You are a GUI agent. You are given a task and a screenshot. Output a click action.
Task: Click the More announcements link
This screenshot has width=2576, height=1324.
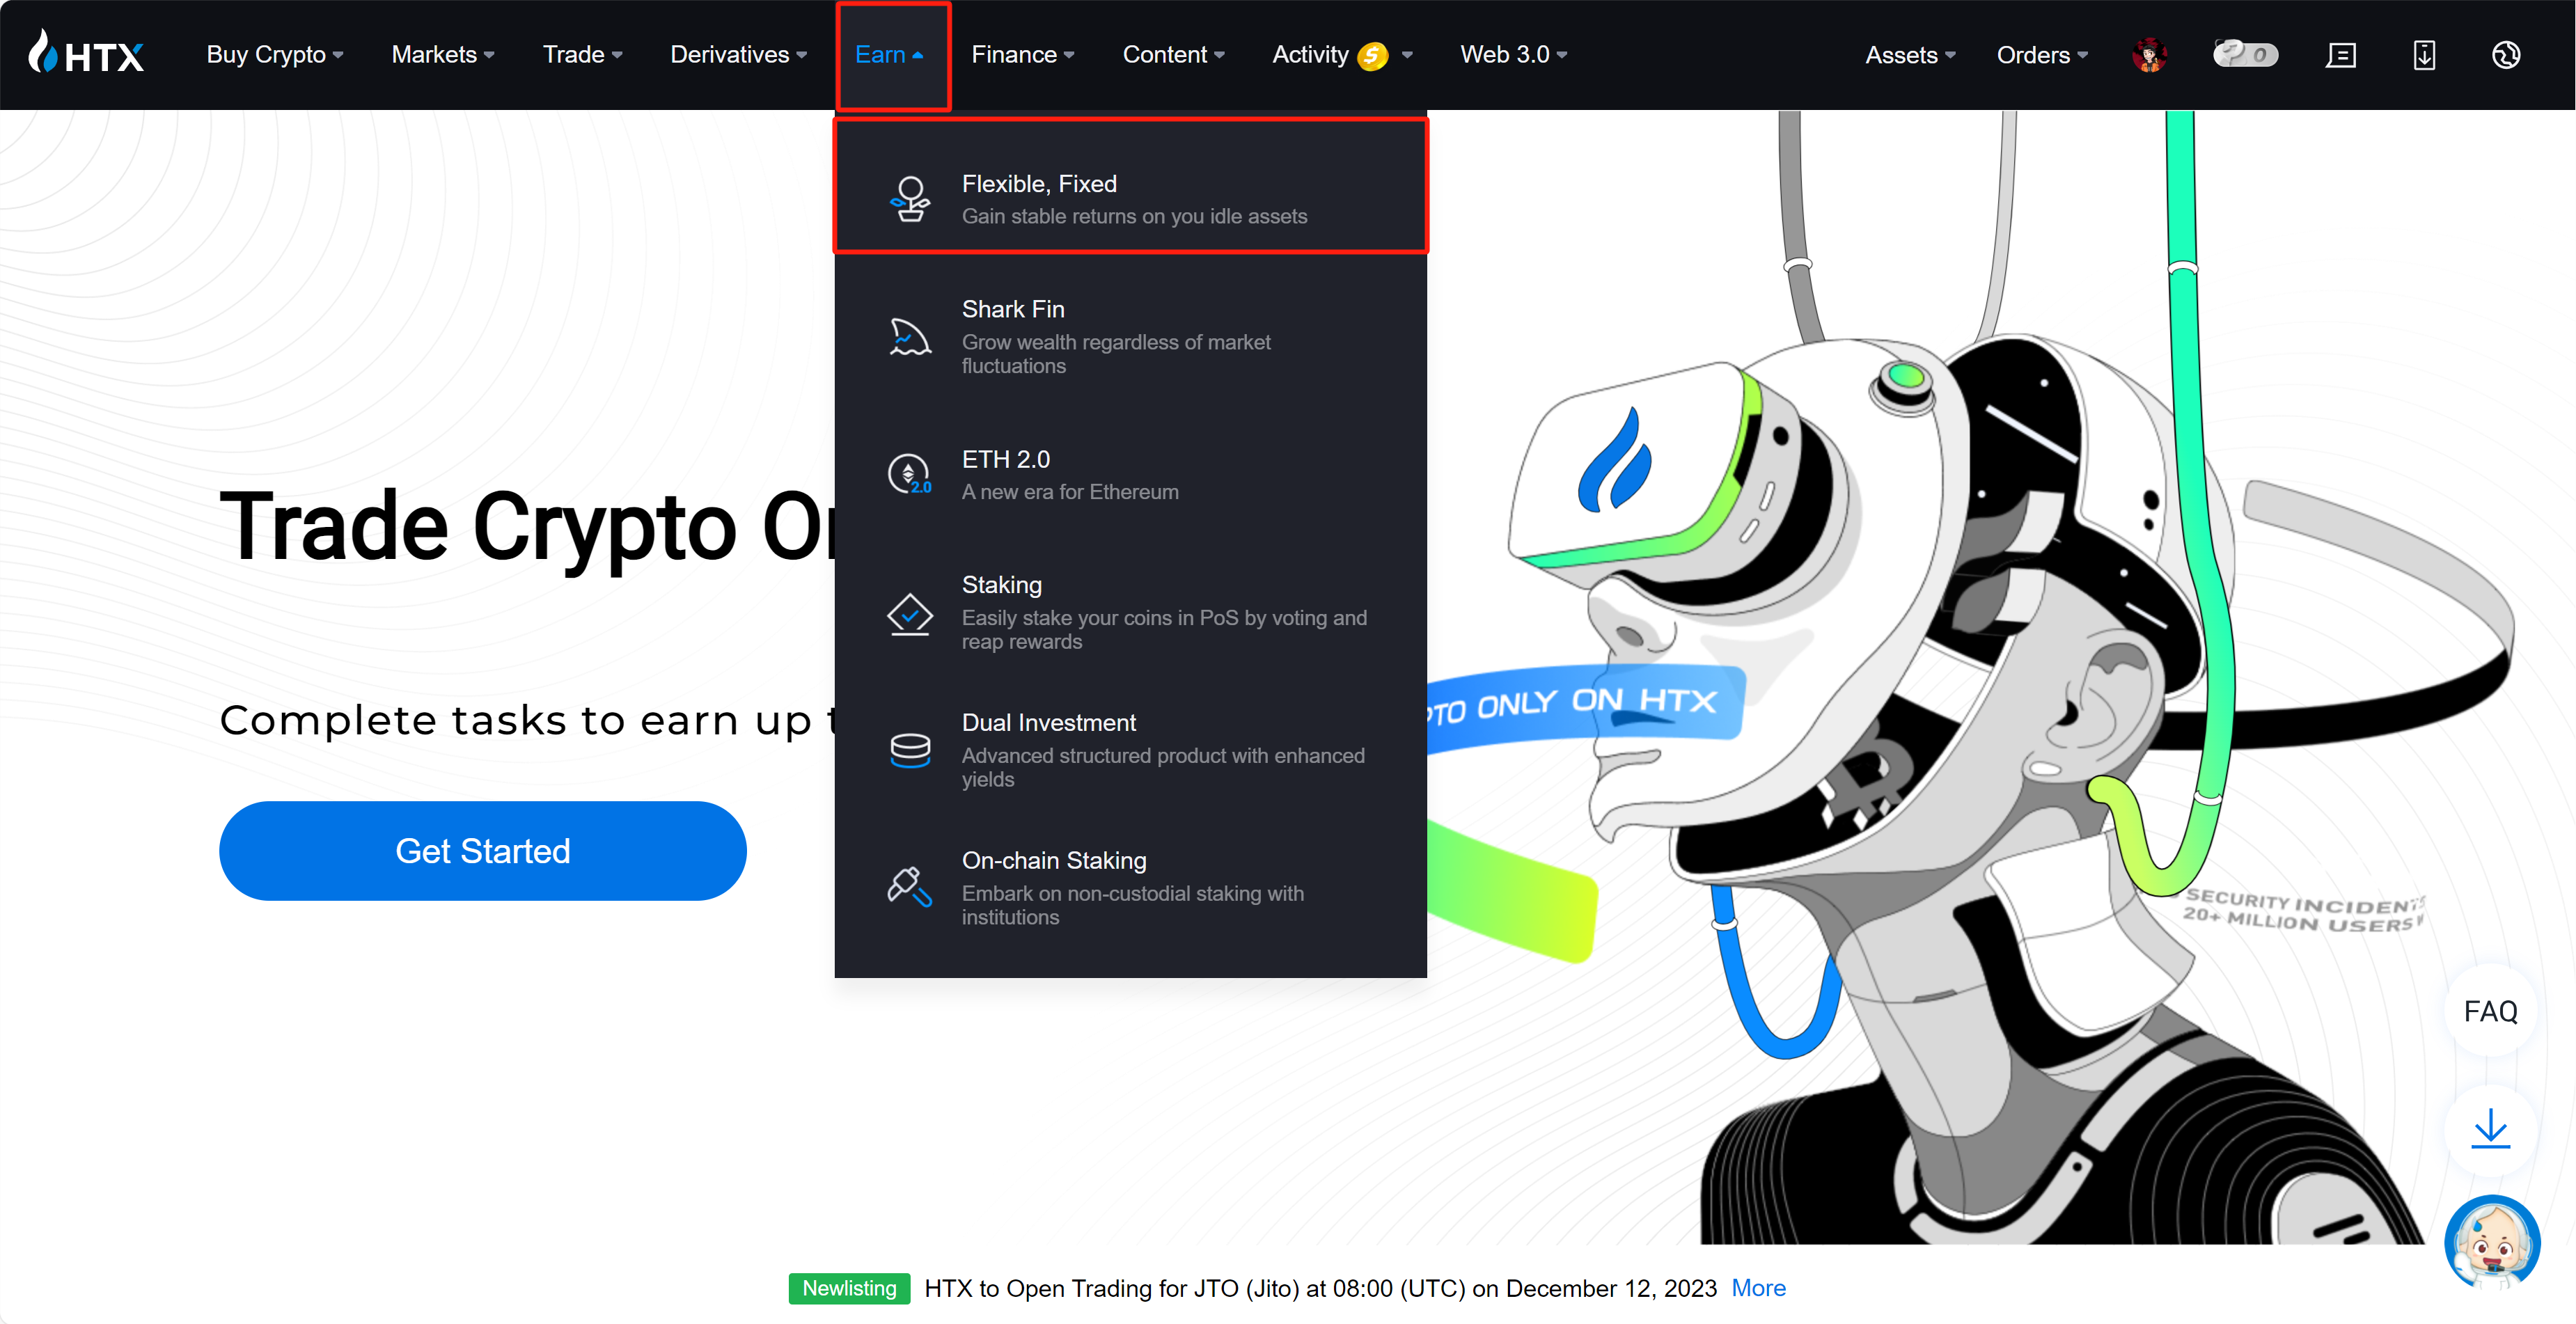coord(1758,1288)
